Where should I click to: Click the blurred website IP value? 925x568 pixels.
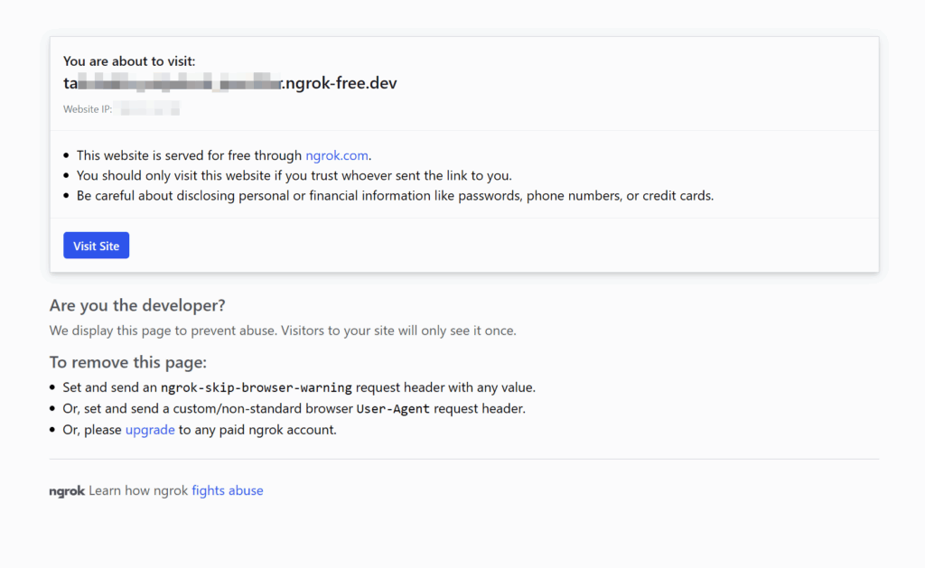tap(150, 109)
